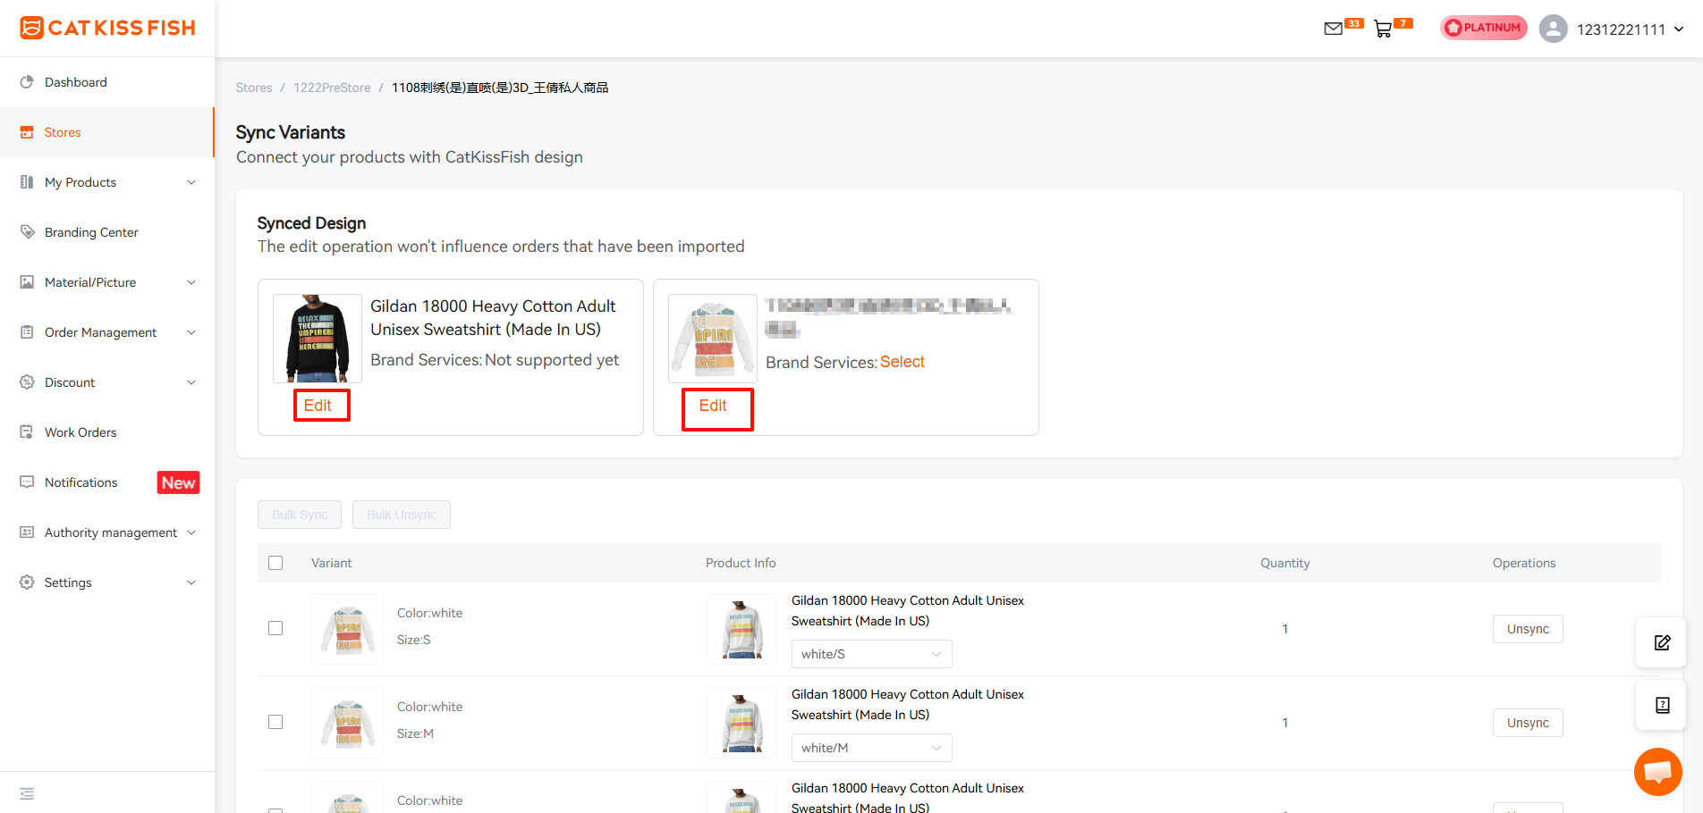Viewport: 1703px width, 813px height.
Task: Open the mail messages icon
Action: (1333, 29)
